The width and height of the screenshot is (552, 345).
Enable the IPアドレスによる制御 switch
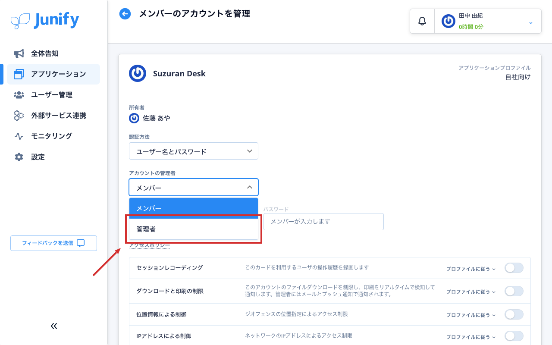(514, 336)
